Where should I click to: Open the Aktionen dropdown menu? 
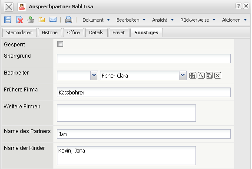(x=234, y=20)
